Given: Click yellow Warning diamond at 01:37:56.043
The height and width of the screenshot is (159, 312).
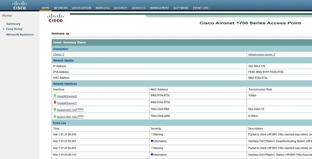Looking at the screenshot, I should coord(152,134).
